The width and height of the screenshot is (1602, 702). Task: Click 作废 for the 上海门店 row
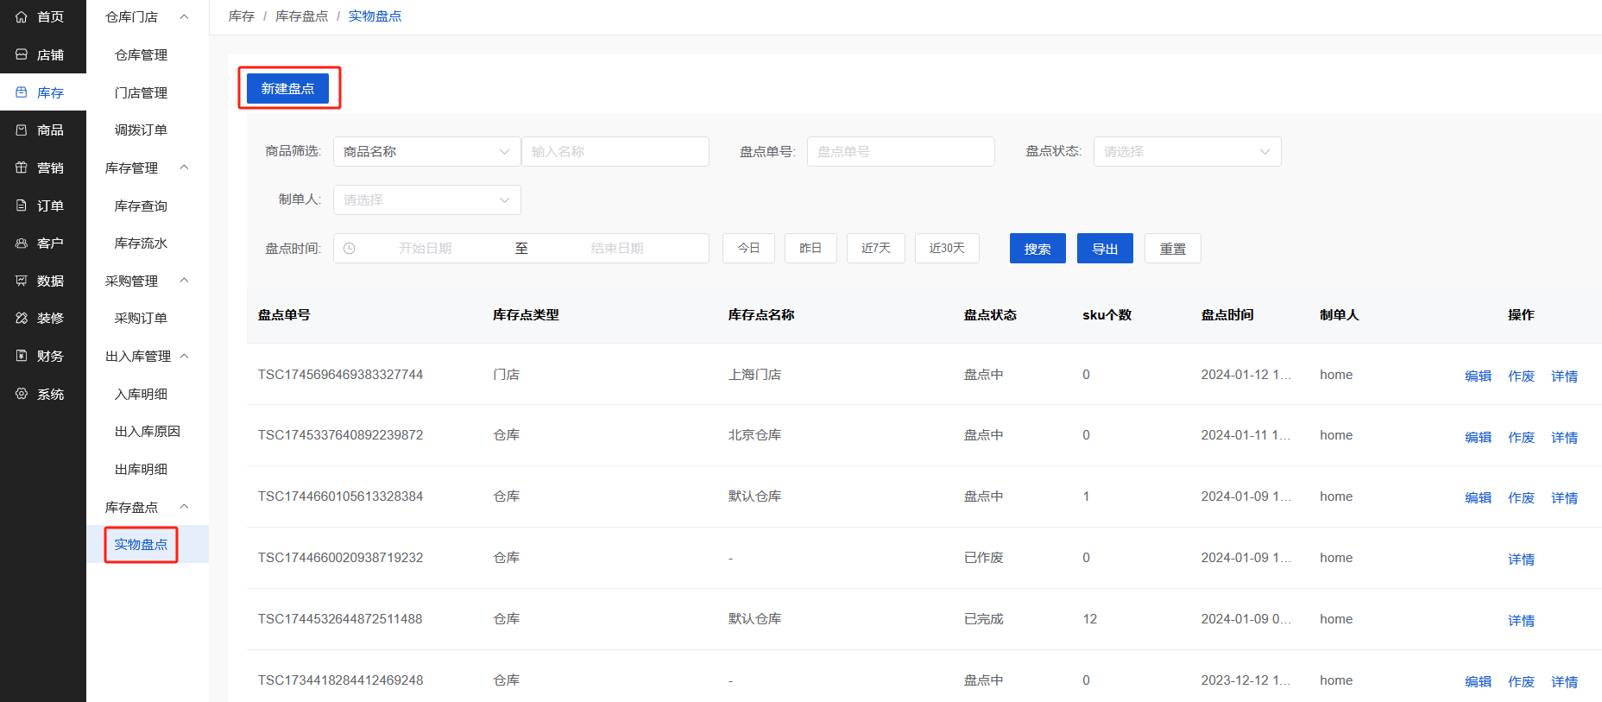[1521, 376]
